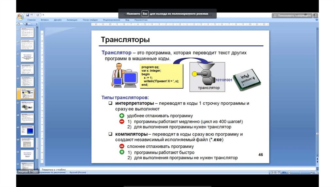Switch to the Дизайн ribbon tab
Screen dimensions: 335x187
pos(58,20)
